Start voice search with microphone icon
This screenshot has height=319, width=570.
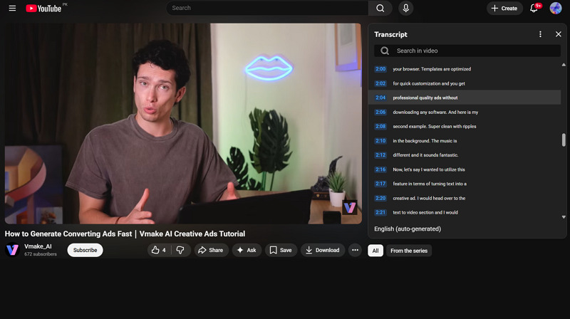(405, 9)
